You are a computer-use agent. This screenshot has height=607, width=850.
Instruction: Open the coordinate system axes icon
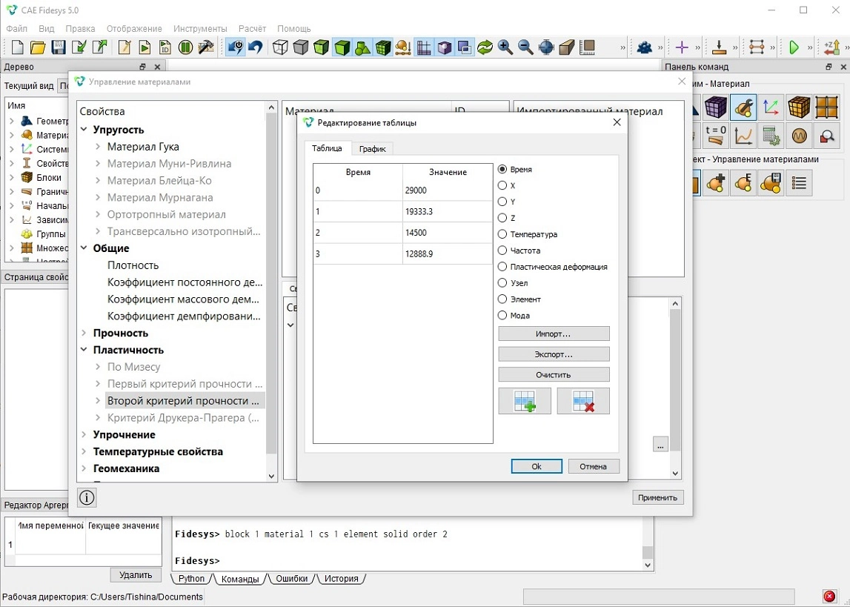[x=771, y=107]
